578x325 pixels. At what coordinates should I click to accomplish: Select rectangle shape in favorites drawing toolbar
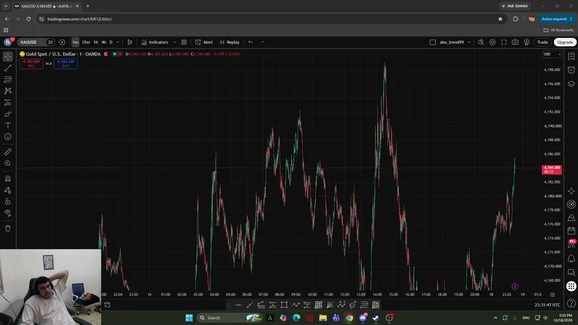click(284, 305)
